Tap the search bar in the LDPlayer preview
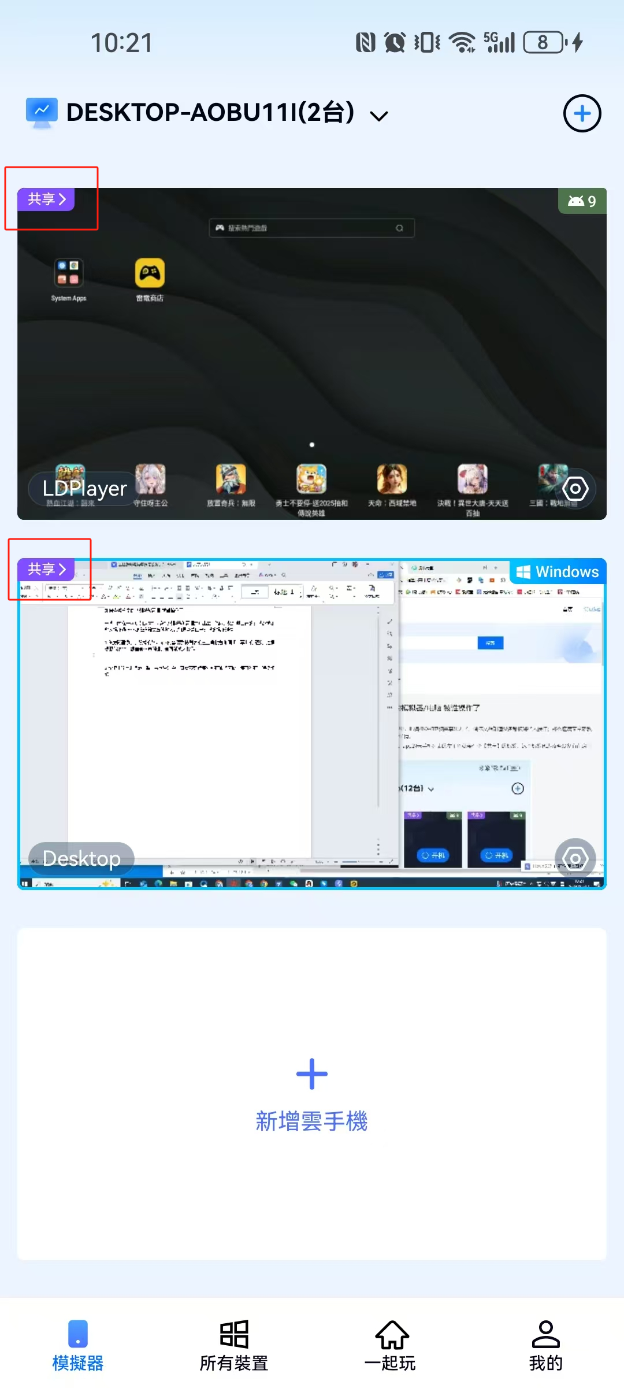Image resolution: width=624 pixels, height=1388 pixels. tap(311, 228)
